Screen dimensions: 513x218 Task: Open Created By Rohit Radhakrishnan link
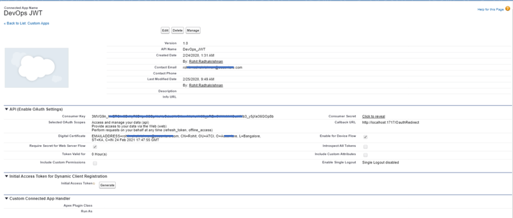pyautogui.click(x=206, y=61)
